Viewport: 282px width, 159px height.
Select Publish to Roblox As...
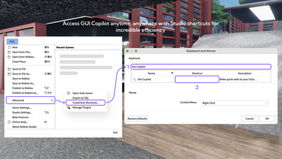(x=25, y=93)
